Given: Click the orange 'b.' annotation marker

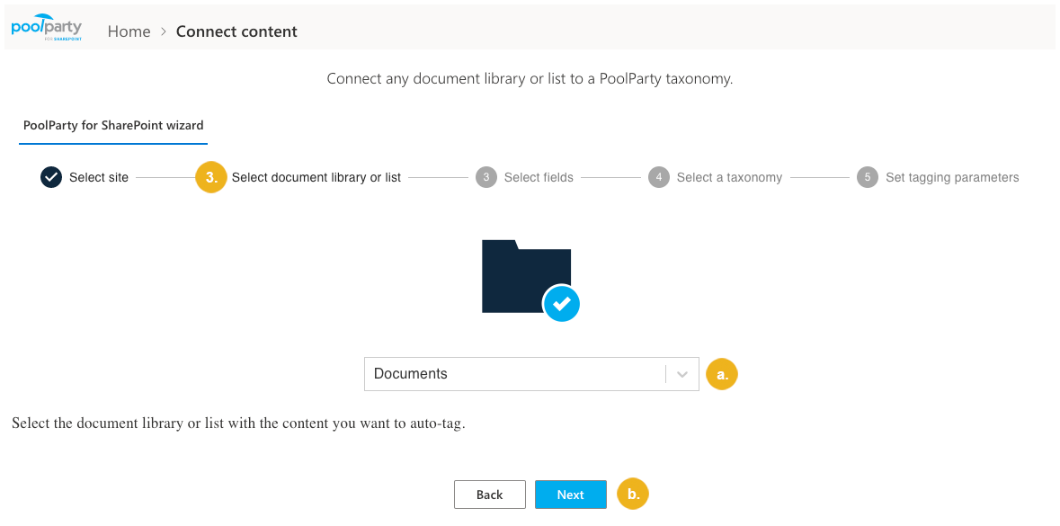Looking at the screenshot, I should (633, 494).
